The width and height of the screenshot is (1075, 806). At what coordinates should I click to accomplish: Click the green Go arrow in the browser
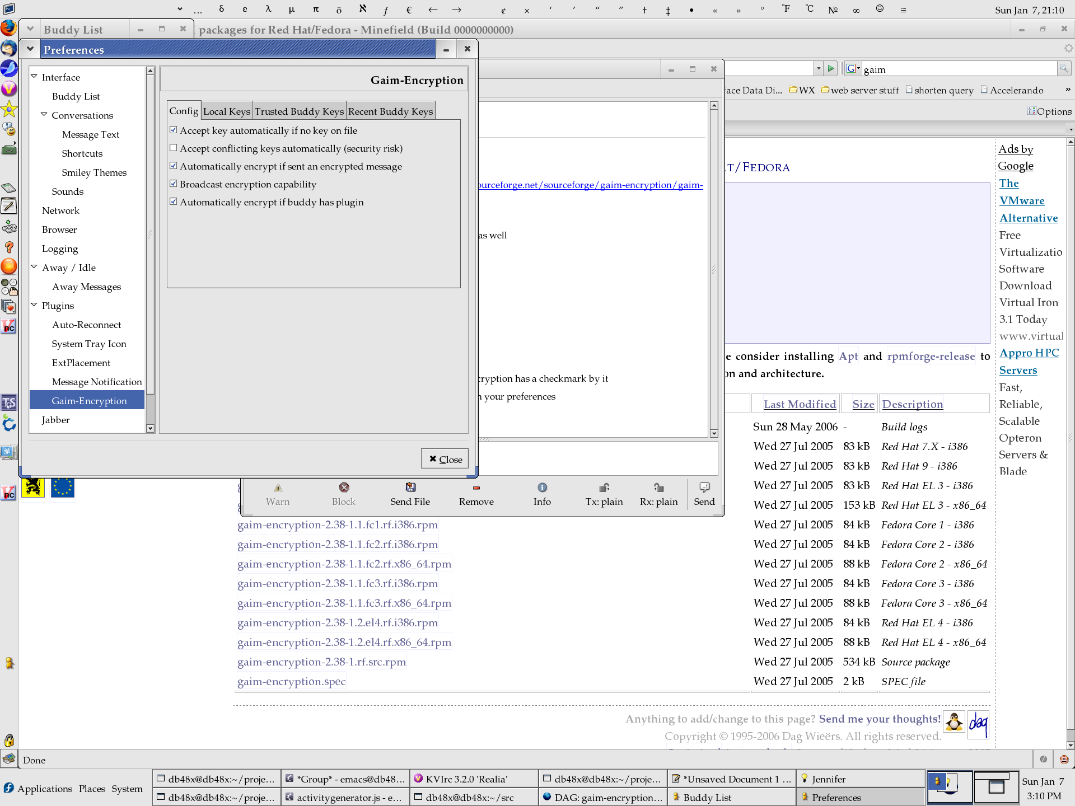(831, 68)
